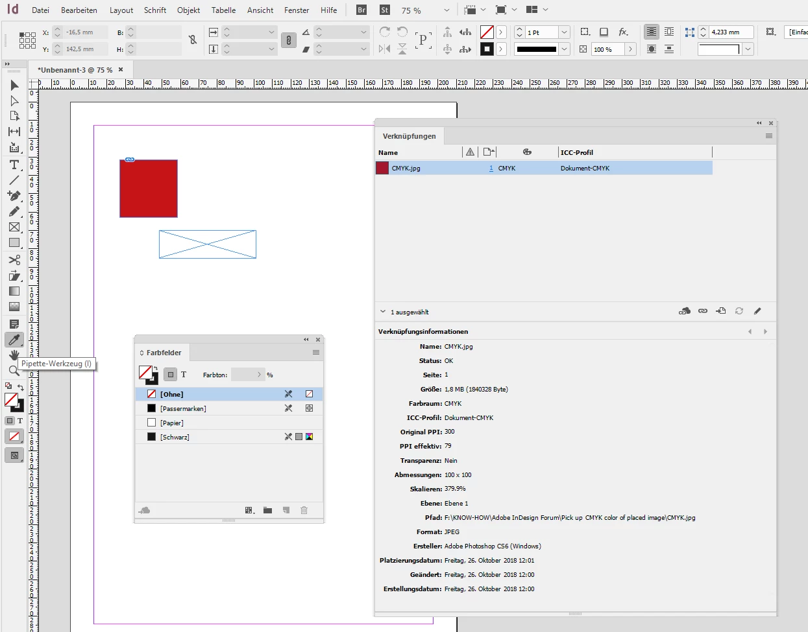This screenshot has height=632, width=808.
Task: Open the view options dropdown
Action: (x=475, y=10)
